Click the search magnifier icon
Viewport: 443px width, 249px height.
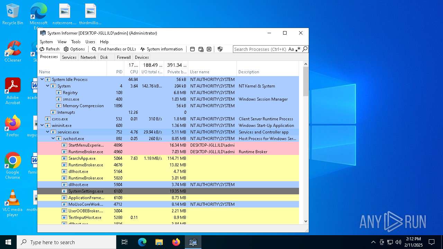[x=305, y=49]
